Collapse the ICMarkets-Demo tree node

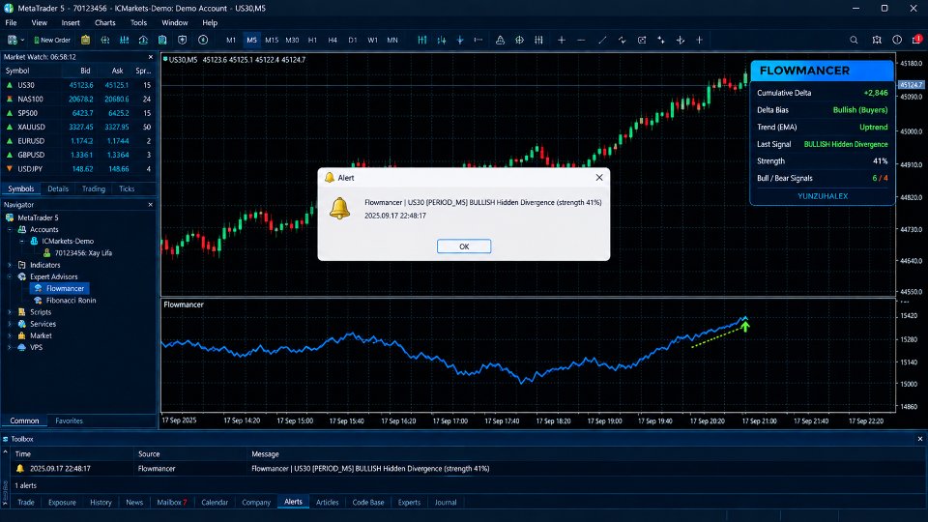pyautogui.click(x=22, y=242)
